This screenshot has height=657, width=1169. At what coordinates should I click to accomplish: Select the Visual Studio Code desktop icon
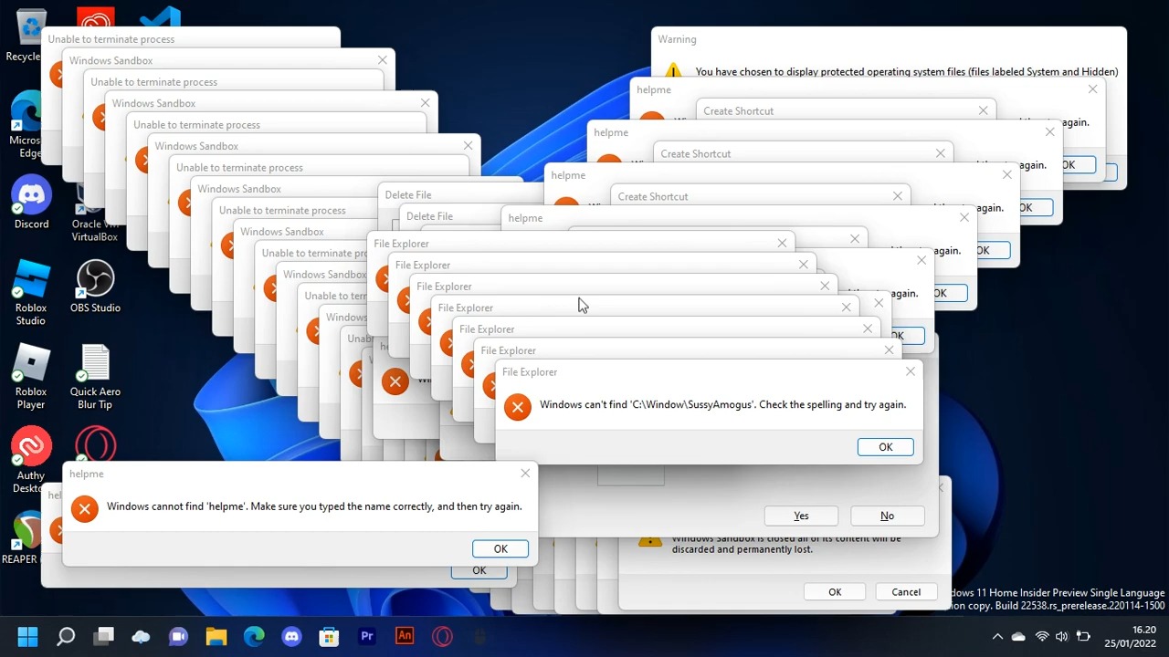[161, 18]
